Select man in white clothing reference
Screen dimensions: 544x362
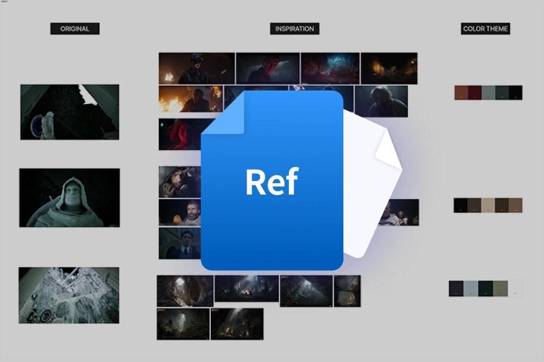(x=399, y=213)
